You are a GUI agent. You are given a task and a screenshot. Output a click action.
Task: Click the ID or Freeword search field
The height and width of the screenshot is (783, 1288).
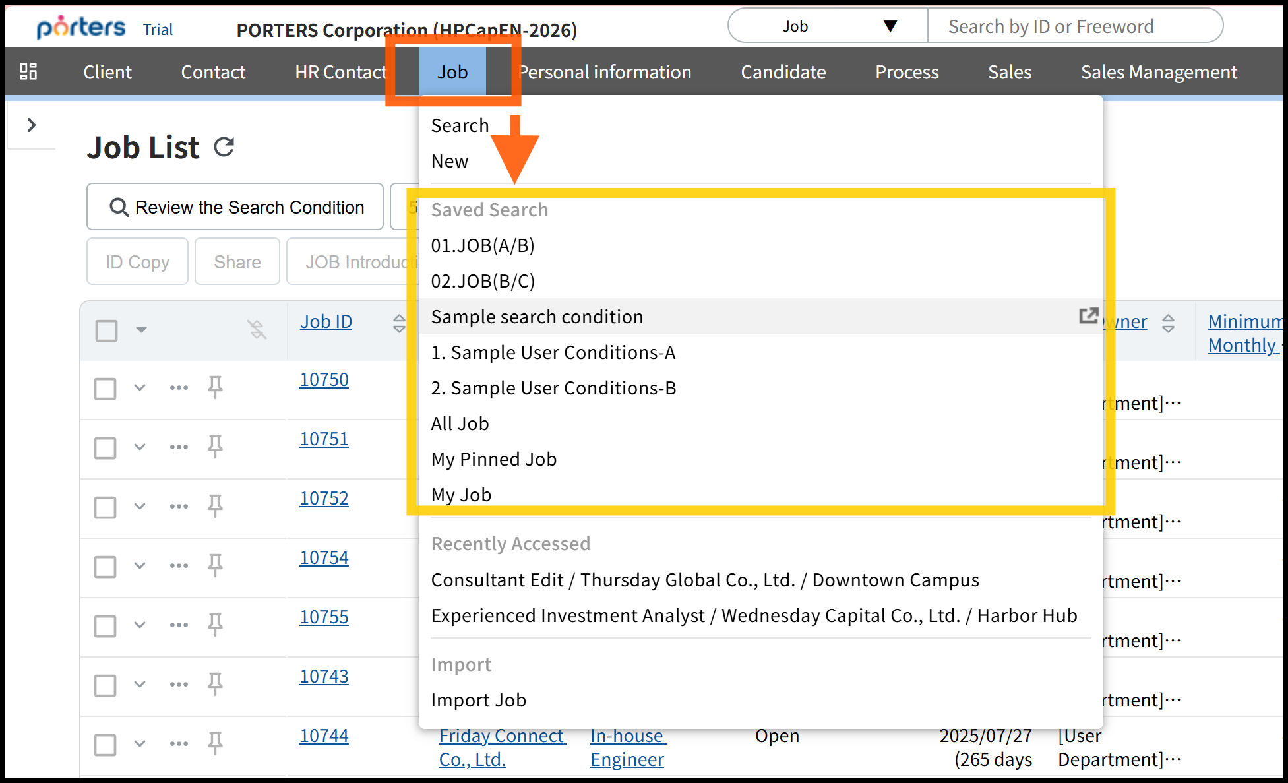tap(1075, 26)
